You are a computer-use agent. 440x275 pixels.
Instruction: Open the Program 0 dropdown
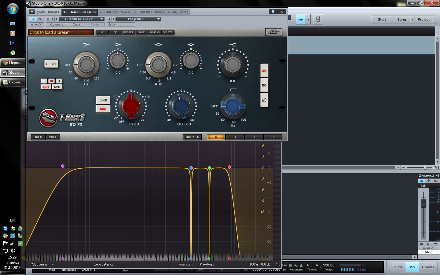click(x=139, y=19)
